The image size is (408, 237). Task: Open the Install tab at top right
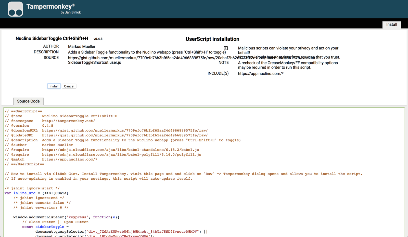391,25
